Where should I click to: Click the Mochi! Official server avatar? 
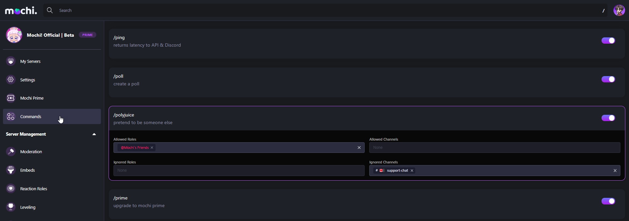coord(14,35)
